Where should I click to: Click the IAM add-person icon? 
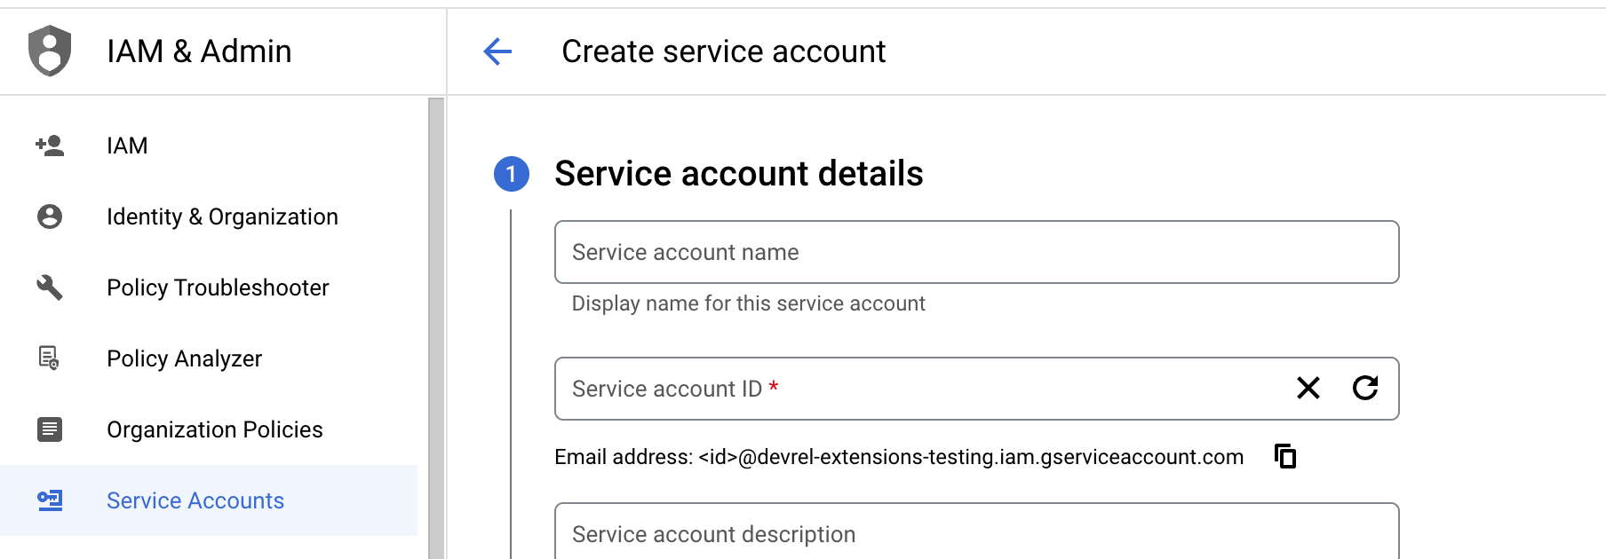click(x=50, y=146)
